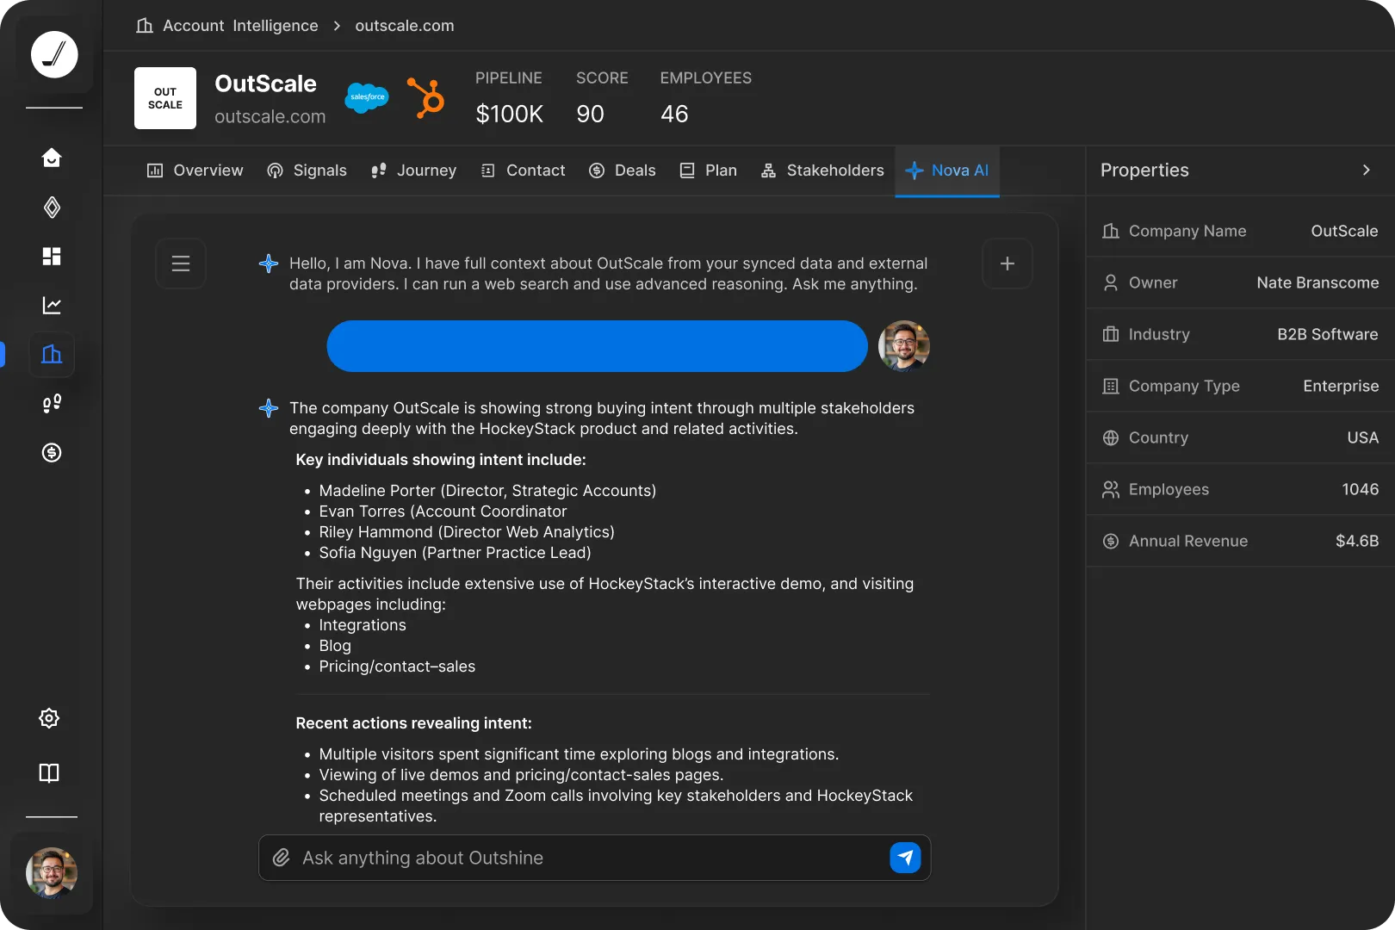Click the OutScale company logo
Viewport: 1395px width, 930px height.
[x=165, y=98]
